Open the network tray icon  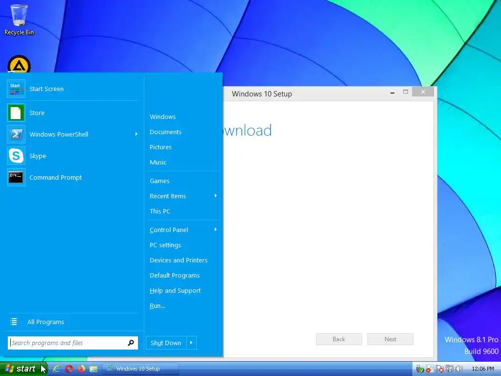point(450,369)
